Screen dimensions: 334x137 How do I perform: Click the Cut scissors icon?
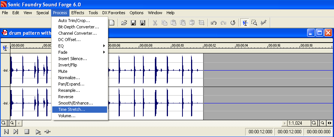point(155,23)
